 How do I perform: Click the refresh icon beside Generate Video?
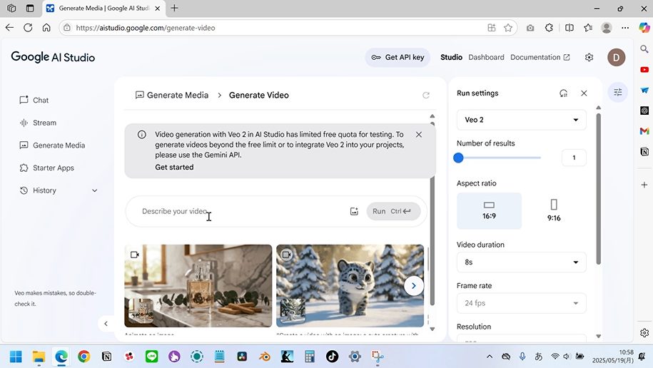point(426,96)
